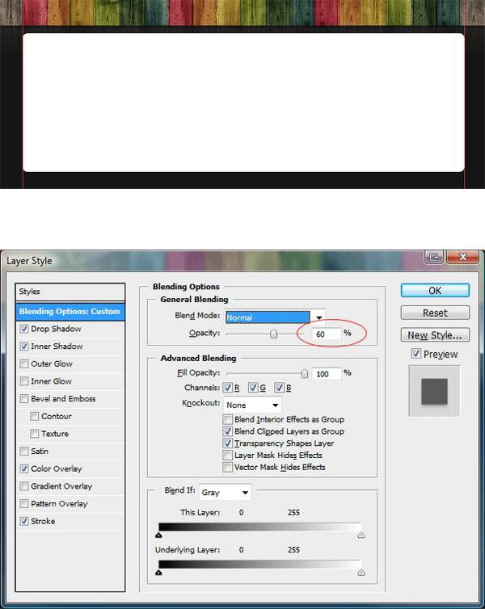
Task: Click the OK button
Action: [435, 291]
